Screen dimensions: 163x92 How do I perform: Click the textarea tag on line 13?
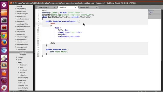(69, 37)
